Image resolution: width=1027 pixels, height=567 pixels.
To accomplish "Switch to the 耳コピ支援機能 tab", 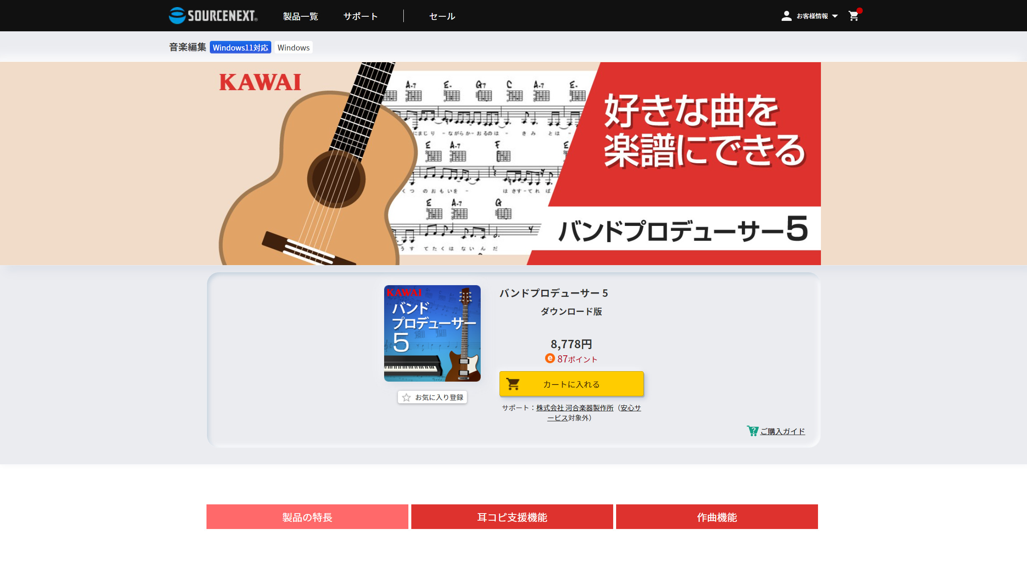I will click(x=512, y=517).
